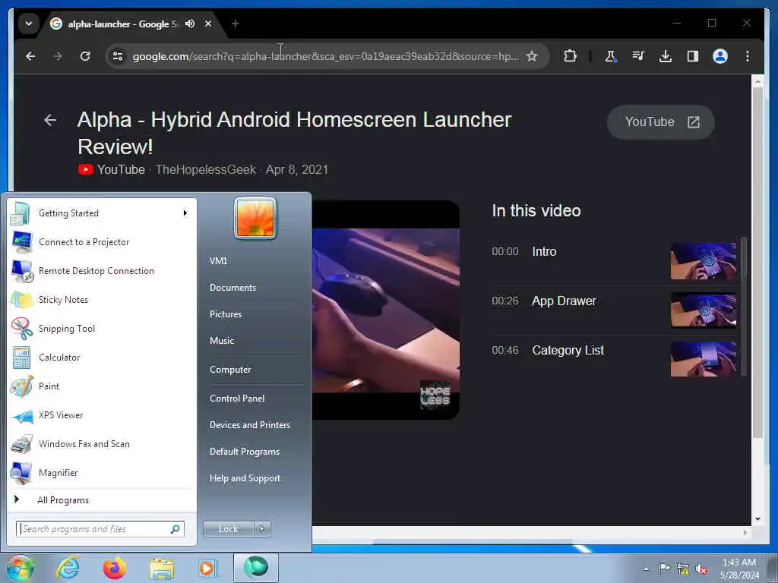The height and width of the screenshot is (583, 778).
Task: Open Windows Media Player on taskbar
Action: pyautogui.click(x=207, y=569)
